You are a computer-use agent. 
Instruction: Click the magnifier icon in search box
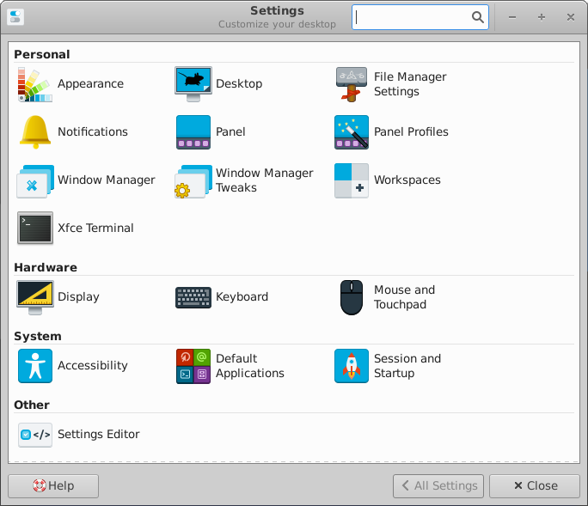click(x=477, y=17)
